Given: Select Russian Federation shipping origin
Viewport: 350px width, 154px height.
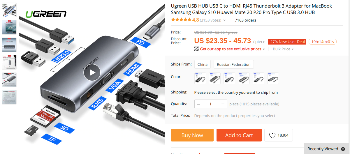Looking at the screenshot, I should click(x=234, y=64).
